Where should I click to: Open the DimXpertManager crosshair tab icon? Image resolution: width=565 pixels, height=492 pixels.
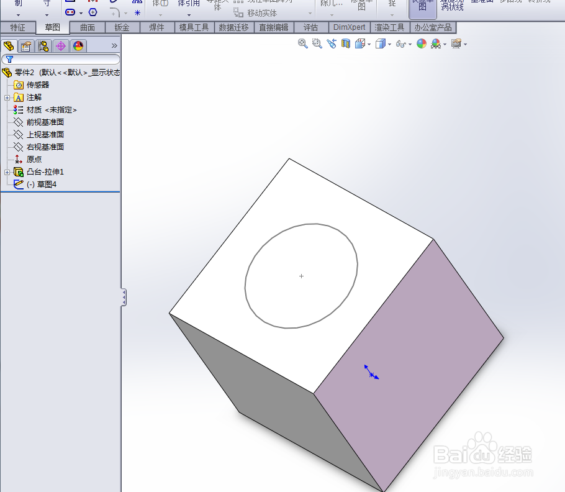click(61, 46)
